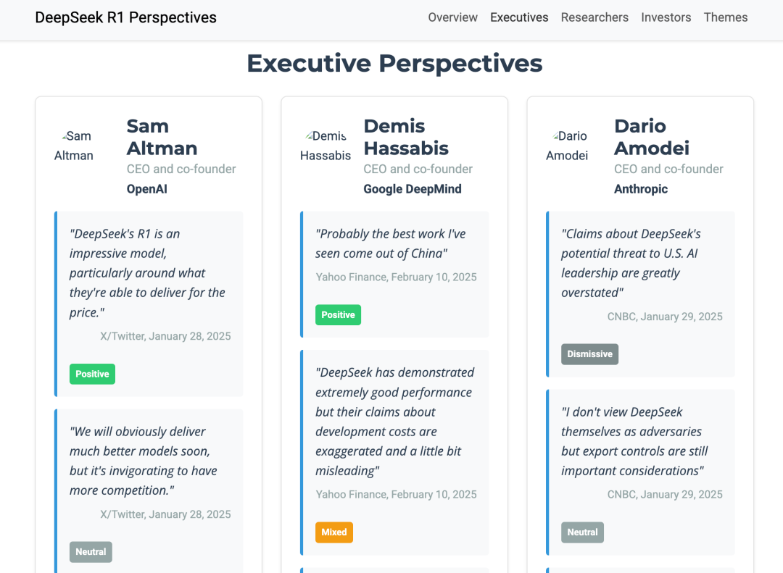Click the Neutral tag in Sam Altman's card
Viewport: 783px width, 573px height.
point(91,552)
